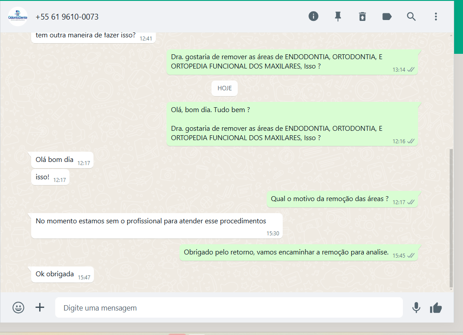Select the 'Ok obrigada' message bubble
The image size is (463, 335).
[x=55, y=274]
